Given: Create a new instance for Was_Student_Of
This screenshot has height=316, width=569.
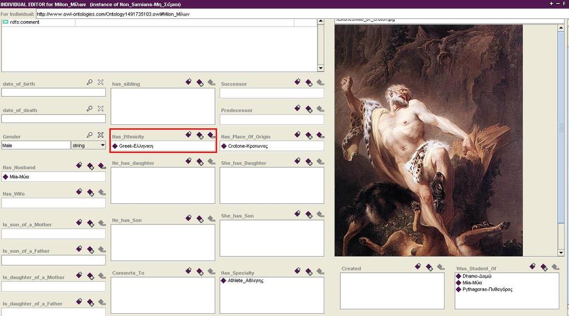Looking at the screenshot, I should [532, 267].
